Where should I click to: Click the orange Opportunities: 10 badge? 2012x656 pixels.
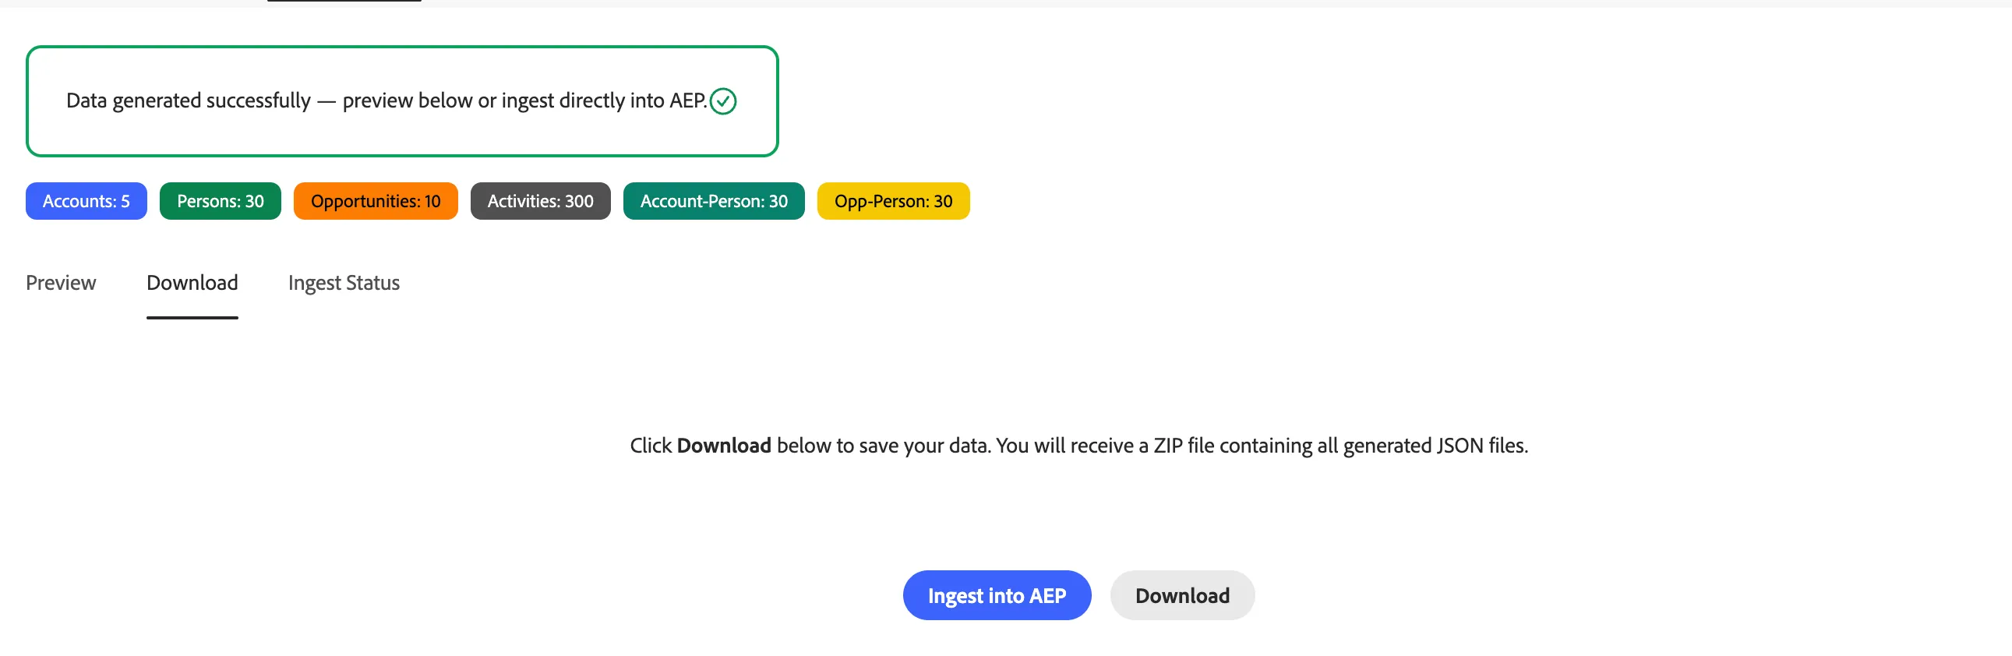pyautogui.click(x=376, y=202)
